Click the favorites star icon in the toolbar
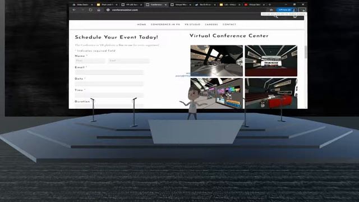The height and width of the screenshot is (202, 359). coord(271,10)
